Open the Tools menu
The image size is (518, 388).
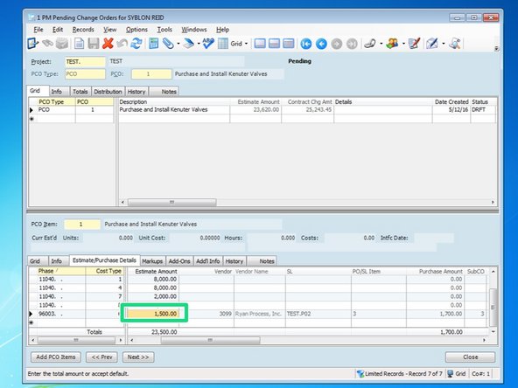(164, 30)
